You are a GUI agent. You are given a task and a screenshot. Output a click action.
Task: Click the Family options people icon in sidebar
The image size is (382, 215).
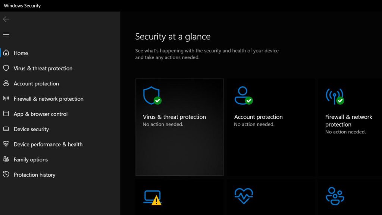(x=6, y=159)
